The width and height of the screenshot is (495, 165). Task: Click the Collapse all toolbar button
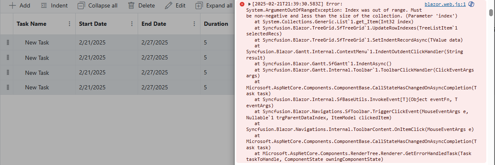pos(98,5)
